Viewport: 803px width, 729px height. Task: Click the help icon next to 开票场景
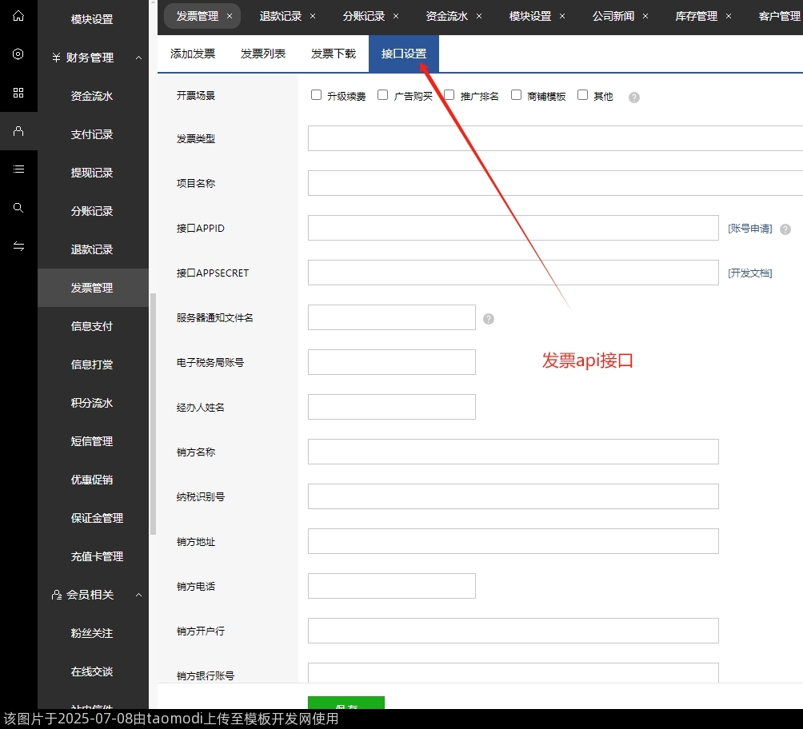(x=633, y=98)
